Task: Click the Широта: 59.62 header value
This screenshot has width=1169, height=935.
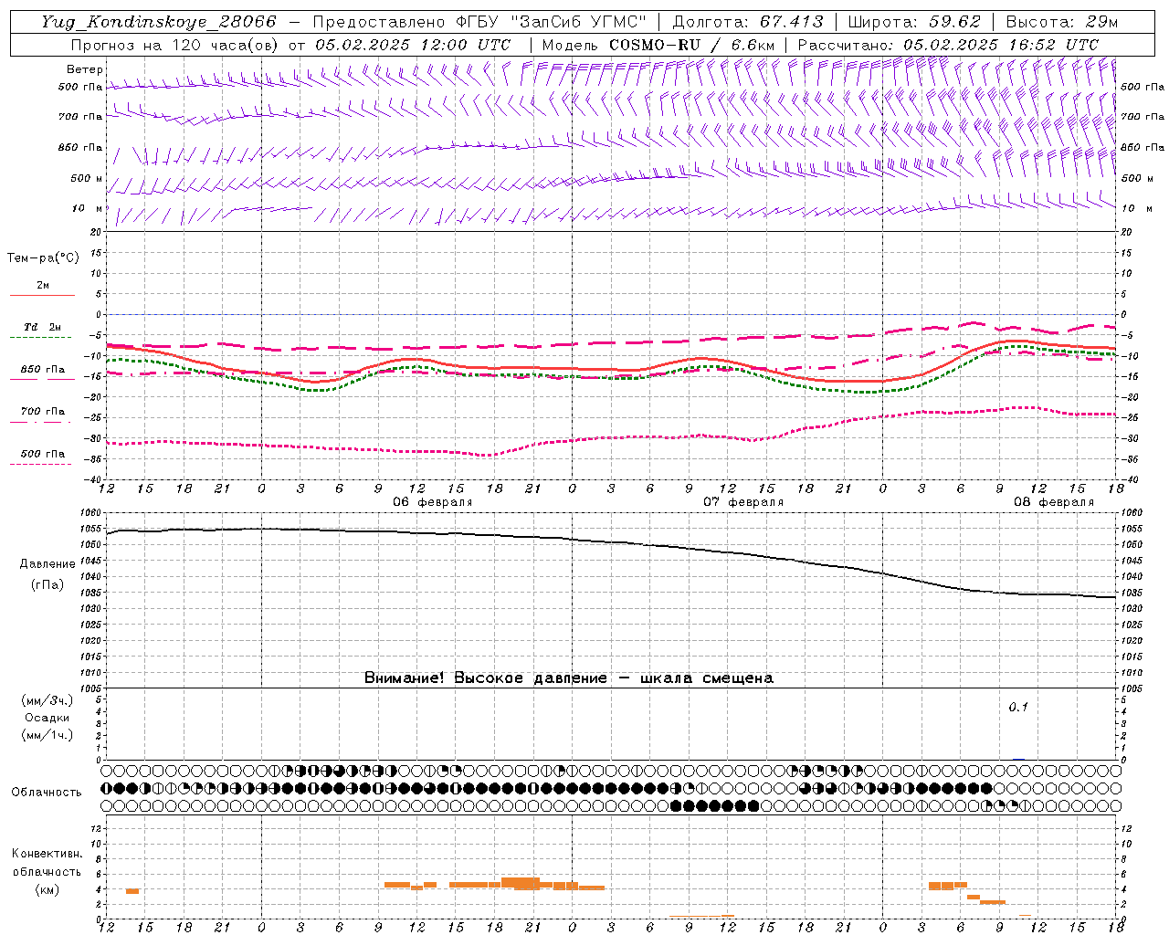Action: pyautogui.click(x=914, y=22)
